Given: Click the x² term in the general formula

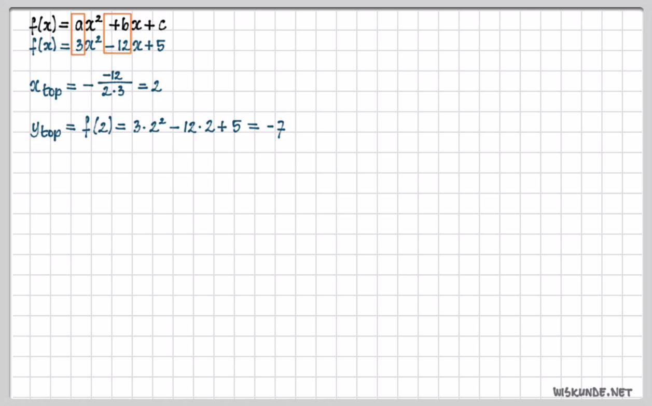Looking at the screenshot, I should 94,24.
